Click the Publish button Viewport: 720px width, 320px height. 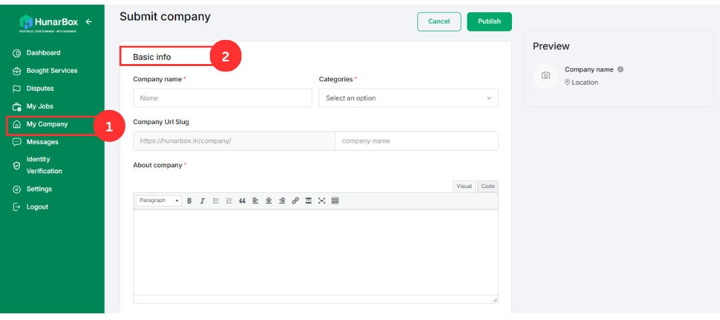tap(489, 21)
